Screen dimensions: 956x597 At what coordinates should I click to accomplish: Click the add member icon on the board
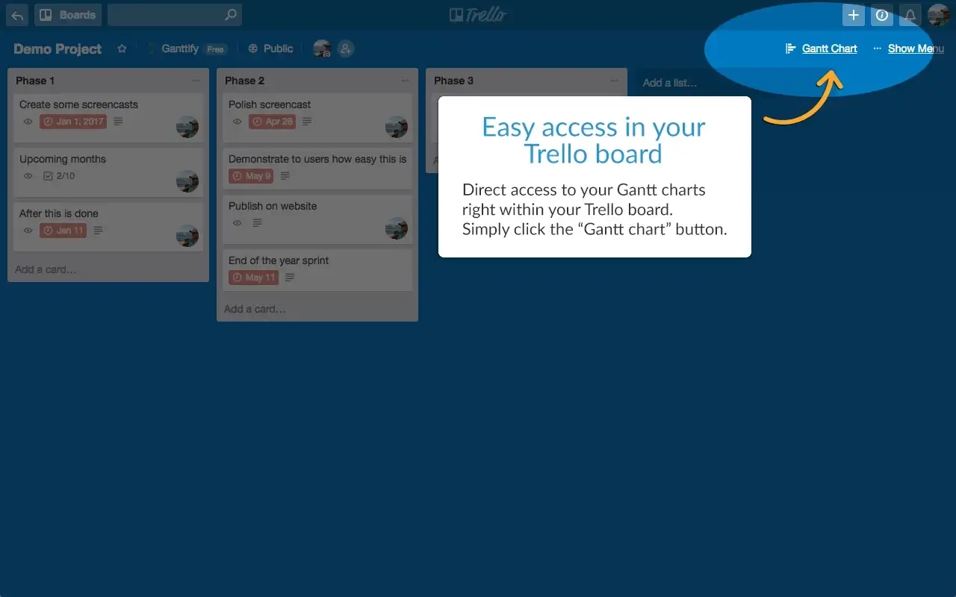coord(346,48)
